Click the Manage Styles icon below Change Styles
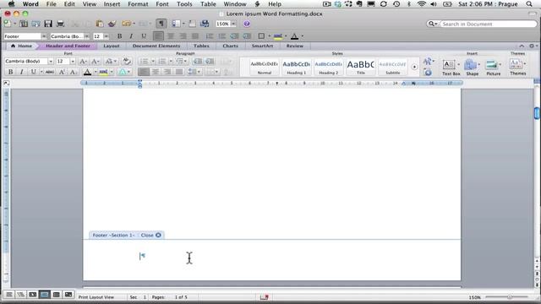 tap(428, 73)
